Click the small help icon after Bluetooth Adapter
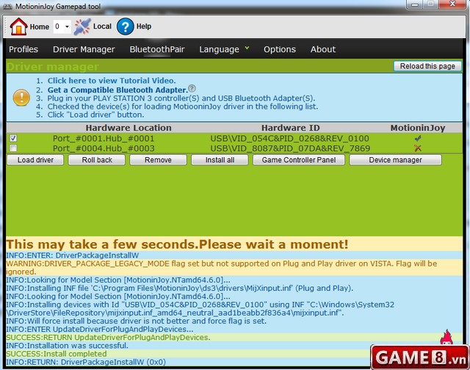This screenshot has width=470, height=370. tap(192, 88)
